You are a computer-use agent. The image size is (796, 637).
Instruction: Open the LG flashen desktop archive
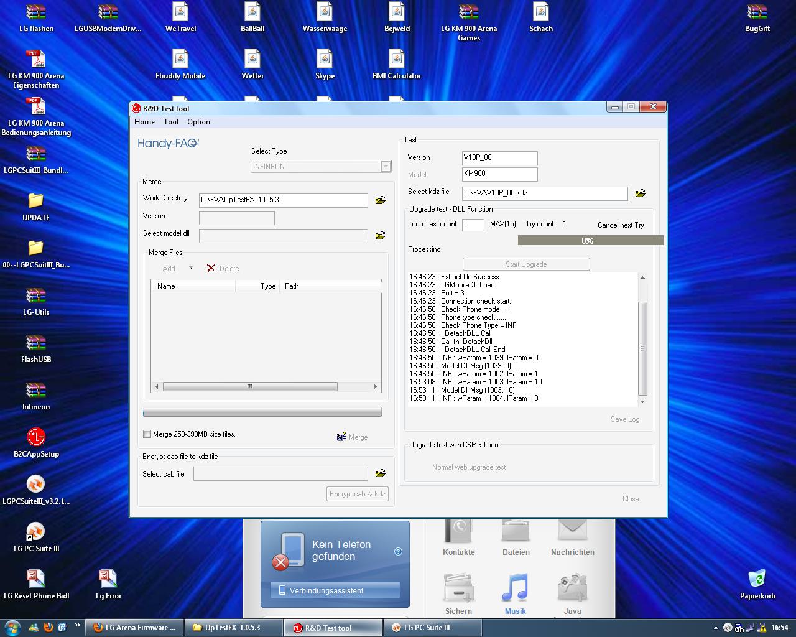coord(36,17)
